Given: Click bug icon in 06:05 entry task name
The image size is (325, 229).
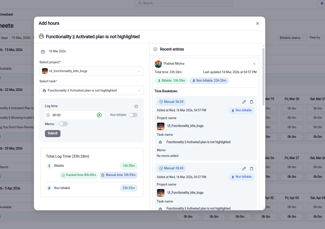Looking at the screenshot, I should point(161,142).
